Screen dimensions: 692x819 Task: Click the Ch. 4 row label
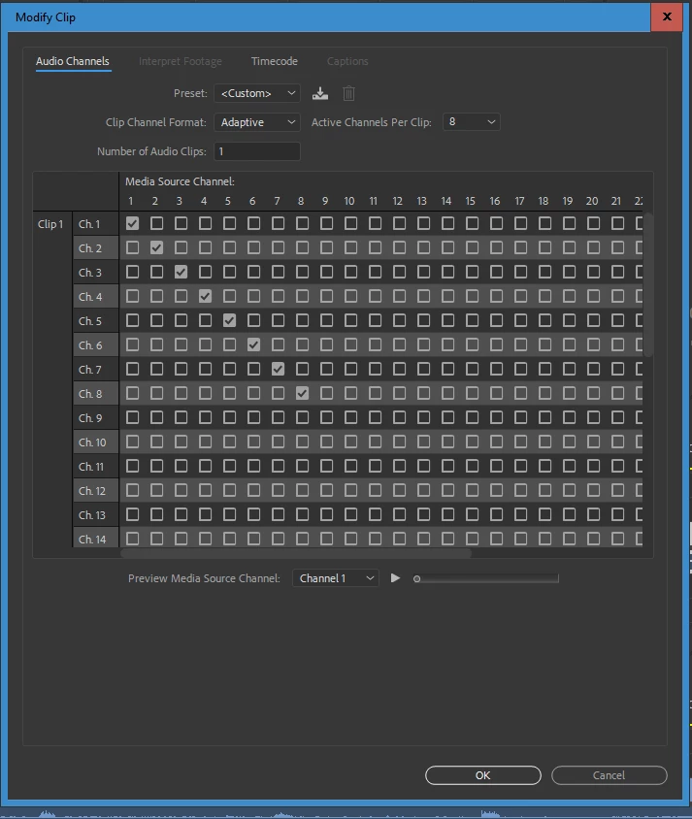click(x=90, y=297)
